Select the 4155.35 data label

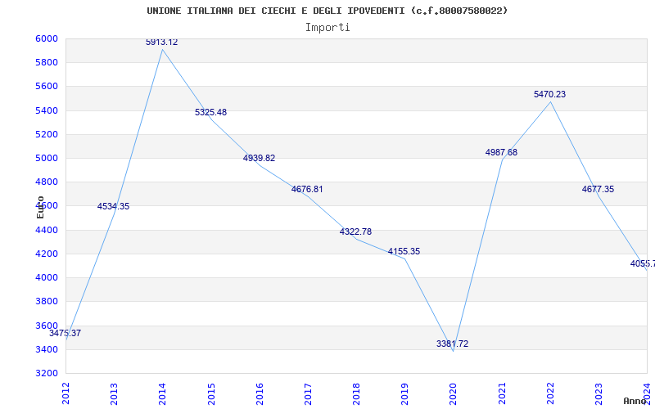tap(404, 251)
